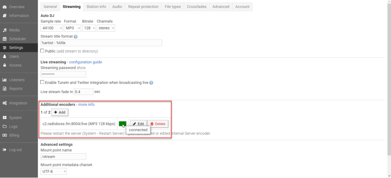Click the Scheduler calendar icon
The image size is (391, 178).
click(x=5, y=39)
